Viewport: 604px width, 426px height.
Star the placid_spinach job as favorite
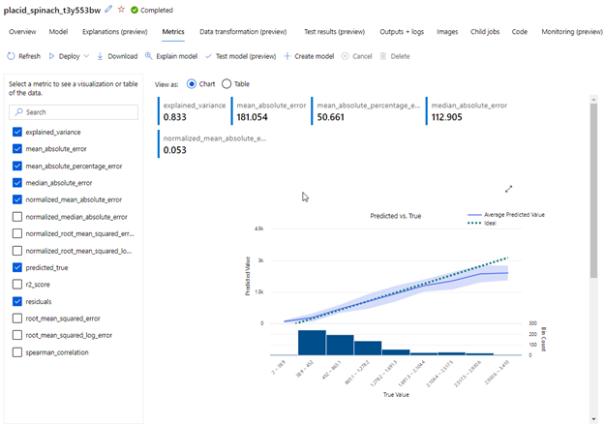pos(121,10)
